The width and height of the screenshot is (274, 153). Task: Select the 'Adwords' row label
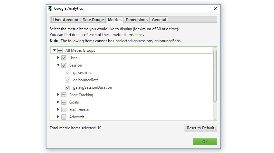click(77, 117)
